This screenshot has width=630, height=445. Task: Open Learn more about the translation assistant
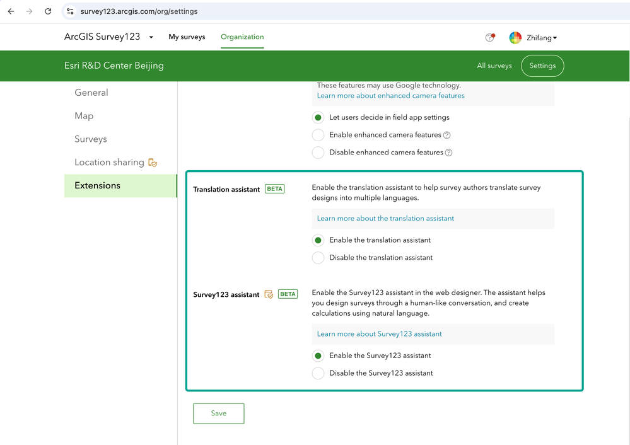click(x=385, y=219)
